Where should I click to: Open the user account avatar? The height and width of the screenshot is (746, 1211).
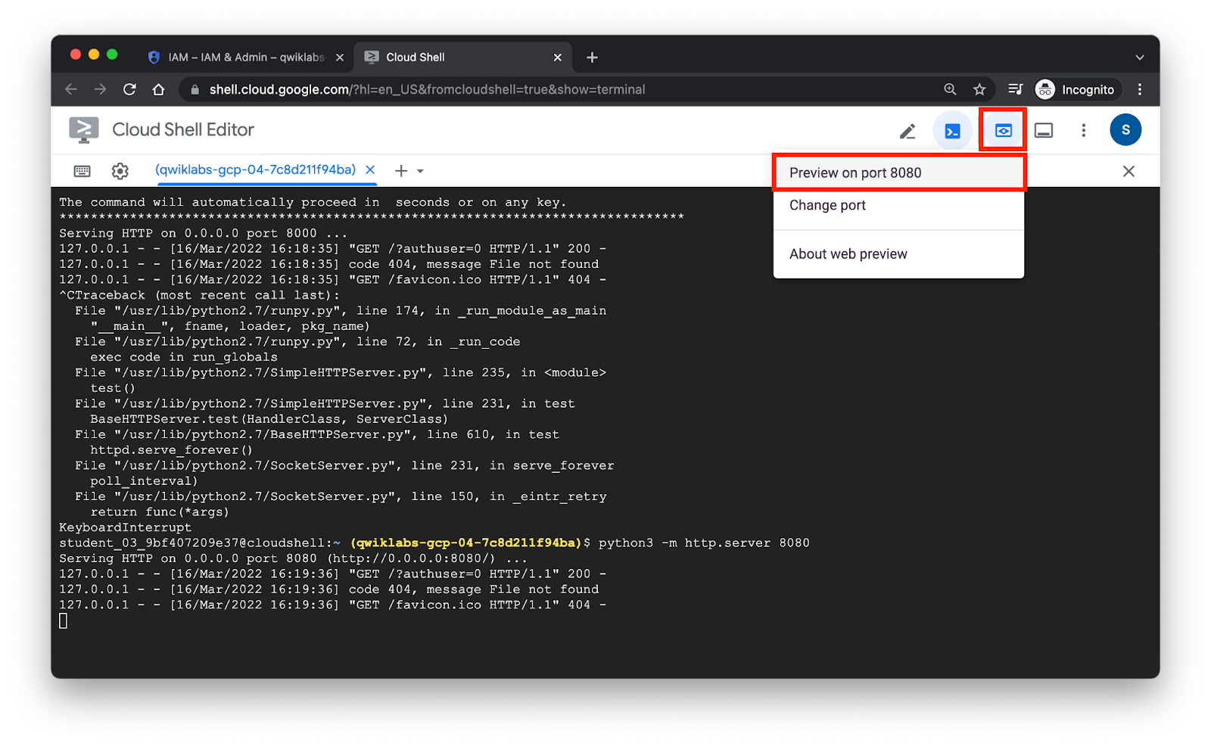coord(1125,130)
